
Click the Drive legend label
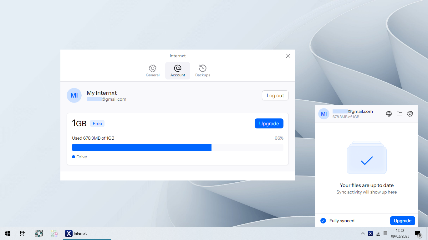pyautogui.click(x=82, y=157)
